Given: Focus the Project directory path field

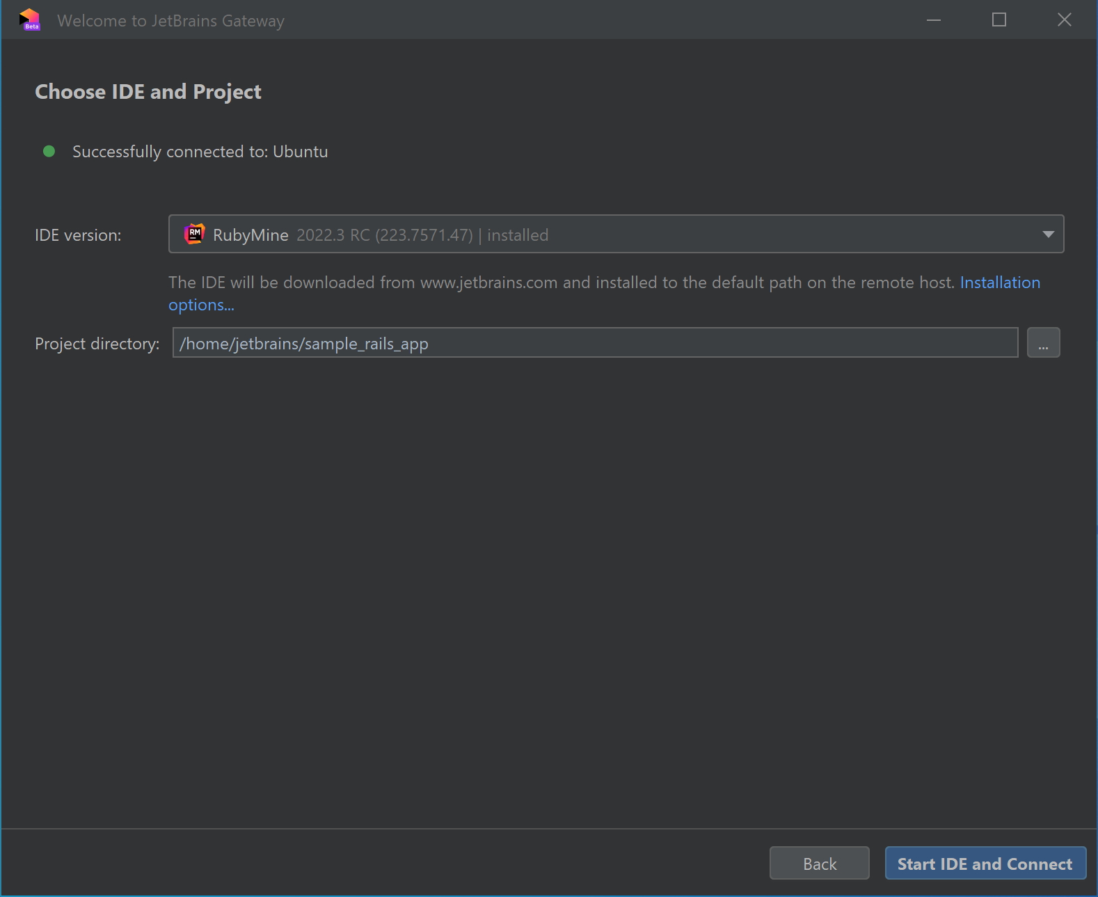Looking at the screenshot, I should 595,343.
